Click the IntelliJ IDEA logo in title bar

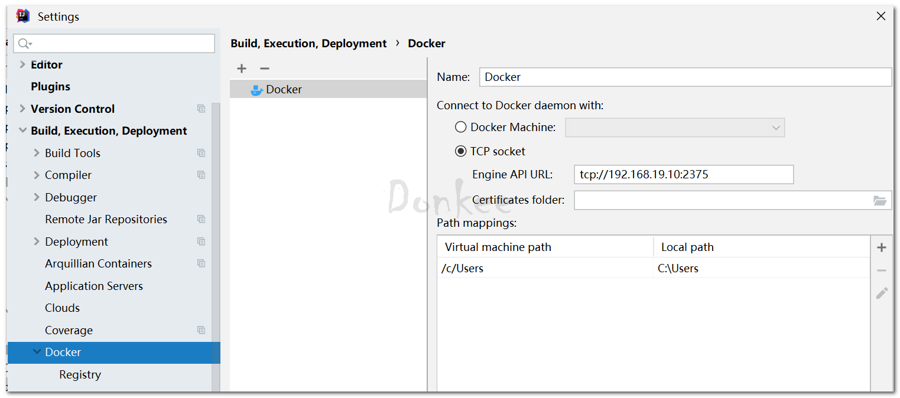tap(23, 17)
